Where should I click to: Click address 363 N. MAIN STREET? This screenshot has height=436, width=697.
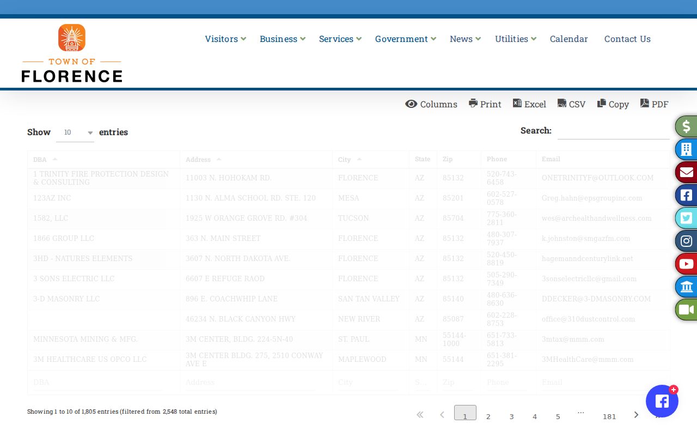[x=223, y=238]
